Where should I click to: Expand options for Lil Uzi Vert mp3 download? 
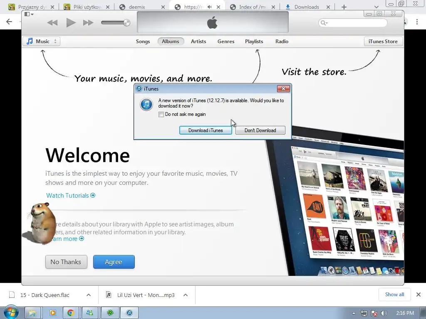[186, 295]
